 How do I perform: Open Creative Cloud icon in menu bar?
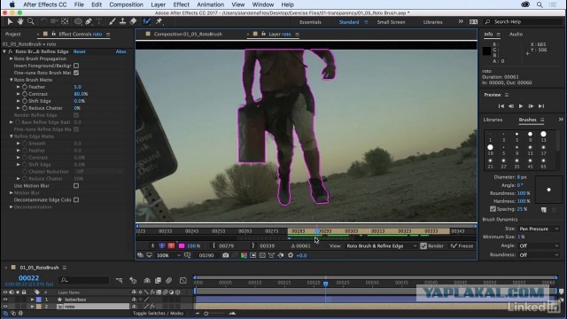pos(525,4)
